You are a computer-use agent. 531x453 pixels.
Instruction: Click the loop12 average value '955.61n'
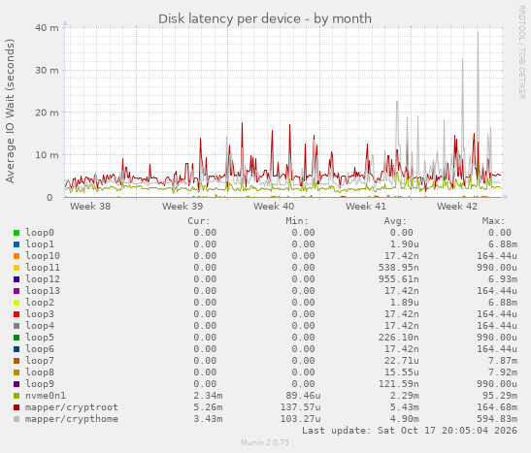(399, 279)
